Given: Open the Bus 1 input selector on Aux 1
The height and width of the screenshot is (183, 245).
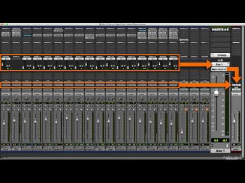Looking at the screenshot, I should pos(220,65).
